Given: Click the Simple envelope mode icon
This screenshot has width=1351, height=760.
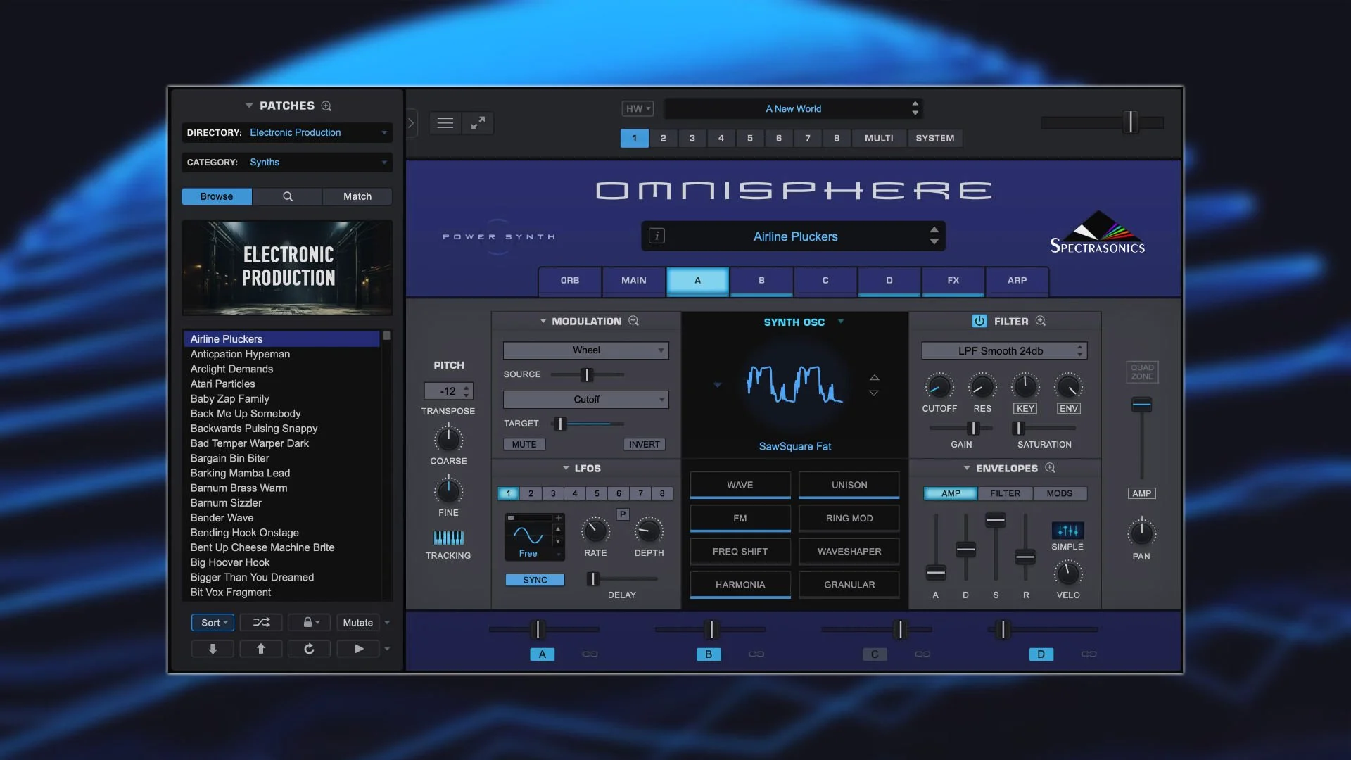Looking at the screenshot, I should point(1067,531).
